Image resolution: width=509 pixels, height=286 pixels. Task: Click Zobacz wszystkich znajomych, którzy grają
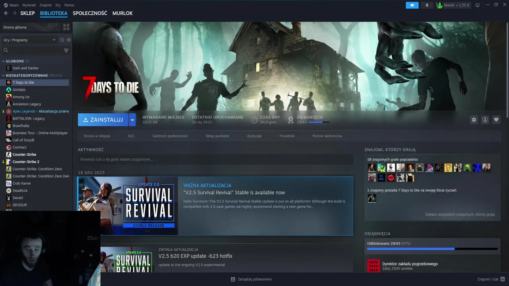tap(460, 214)
